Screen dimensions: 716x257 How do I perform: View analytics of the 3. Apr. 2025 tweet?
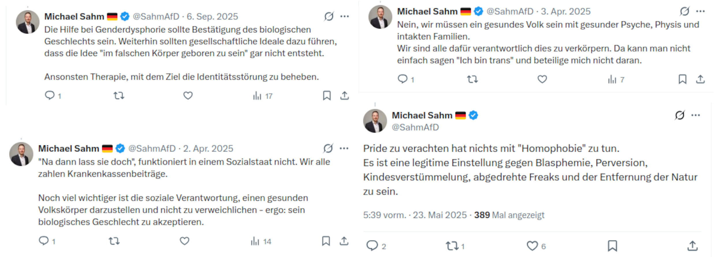(x=612, y=79)
